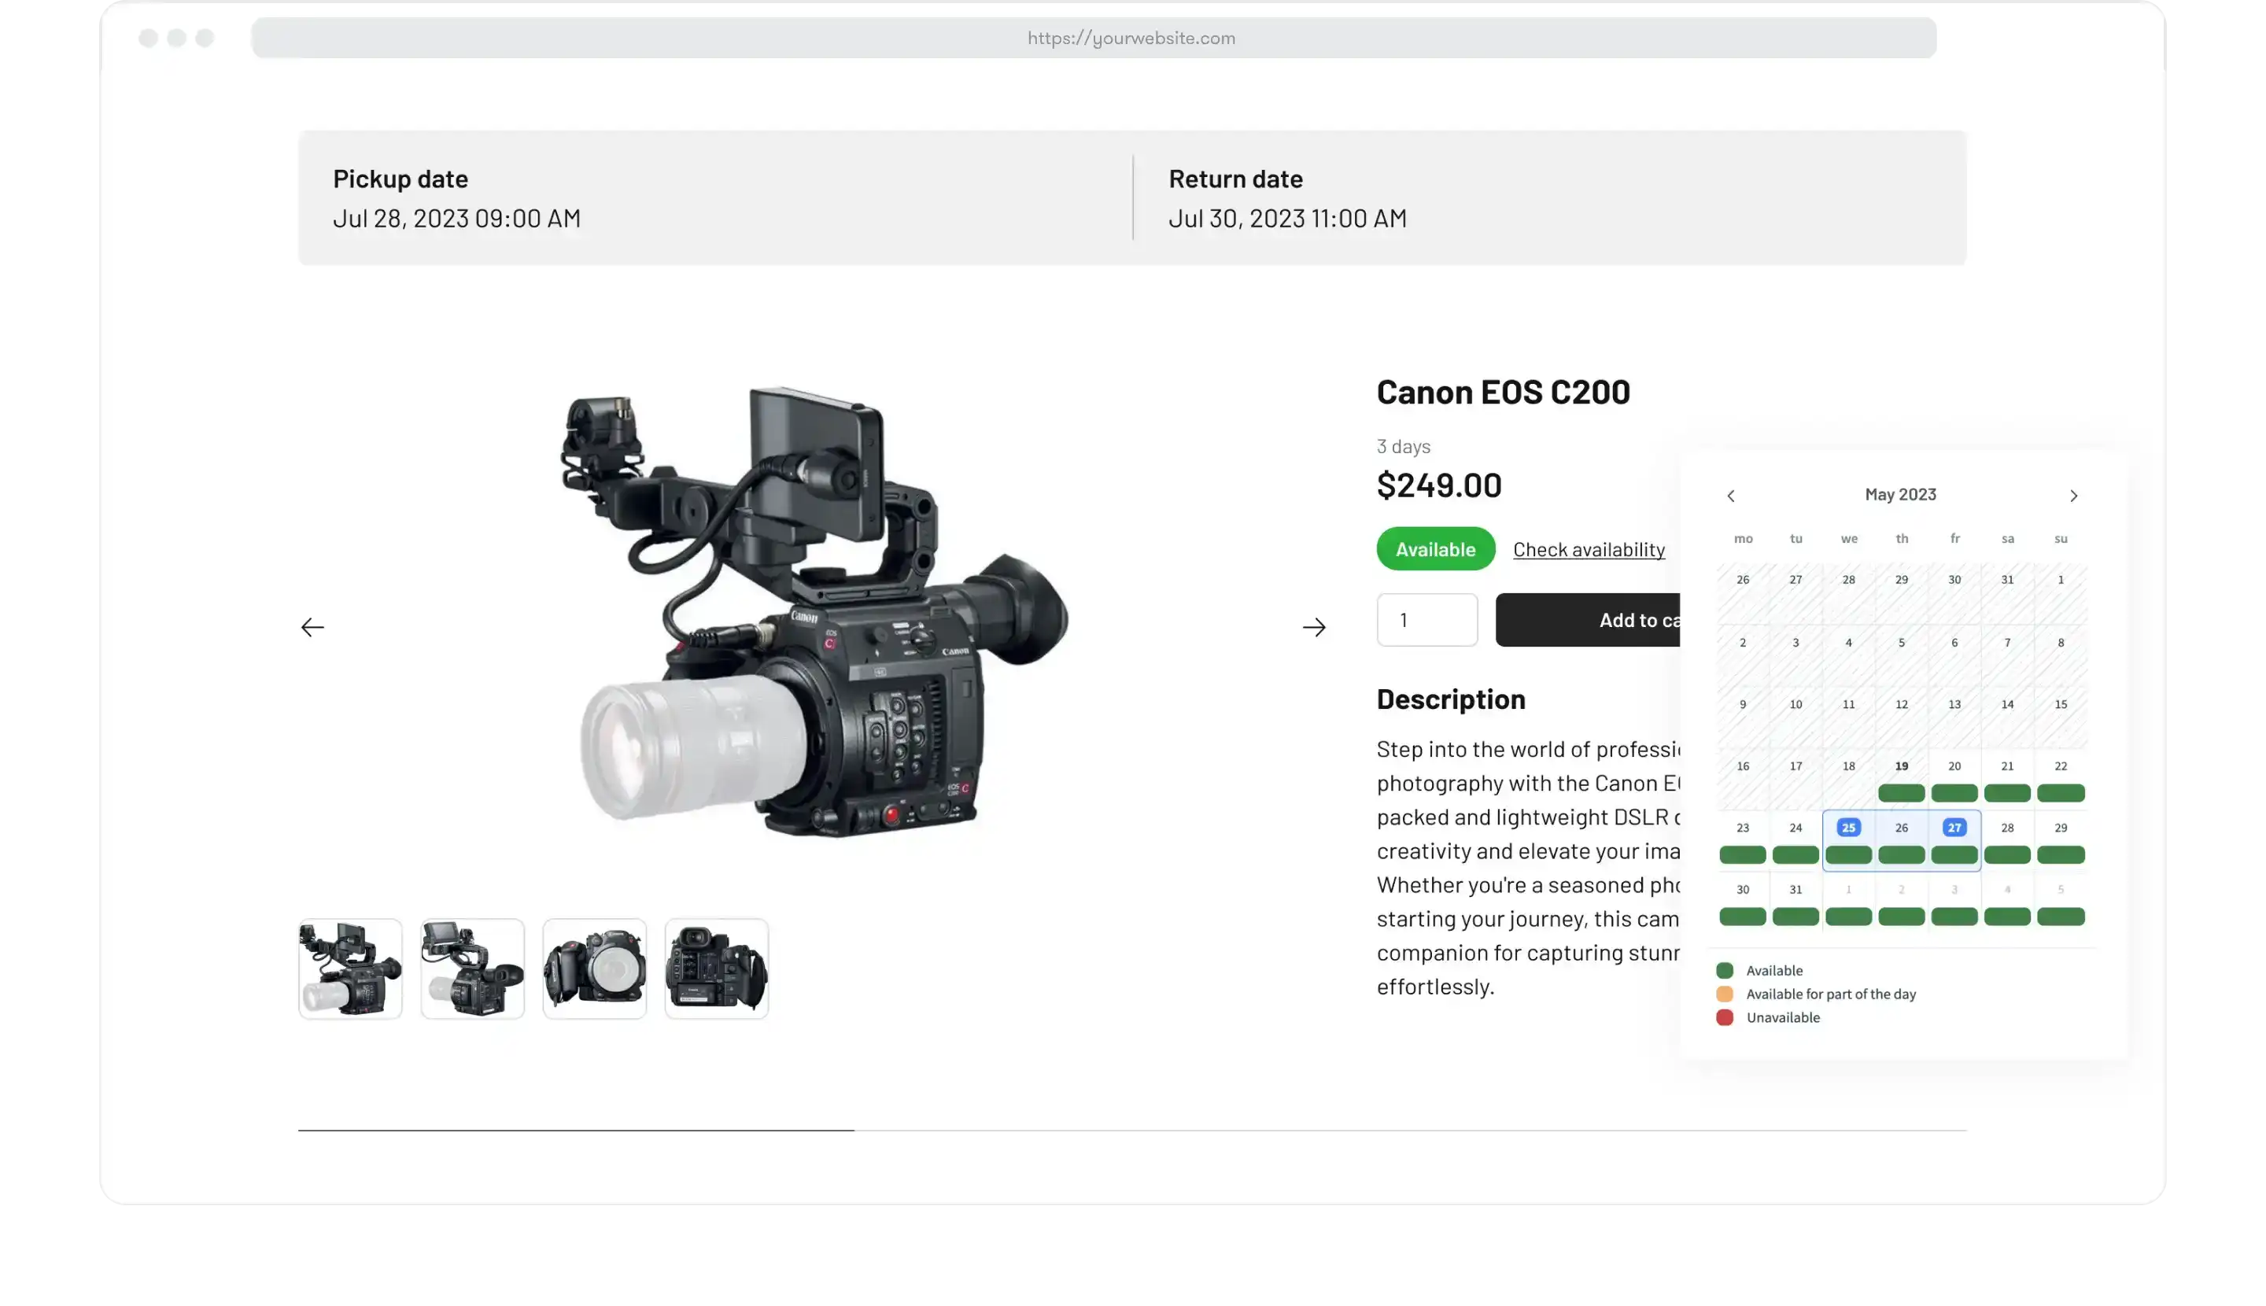Go to previous month in the calendar
The width and height of the screenshot is (2266, 1306).
(x=1731, y=494)
